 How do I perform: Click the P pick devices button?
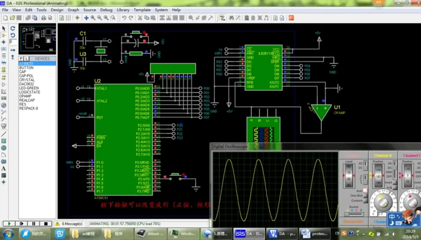21,58
